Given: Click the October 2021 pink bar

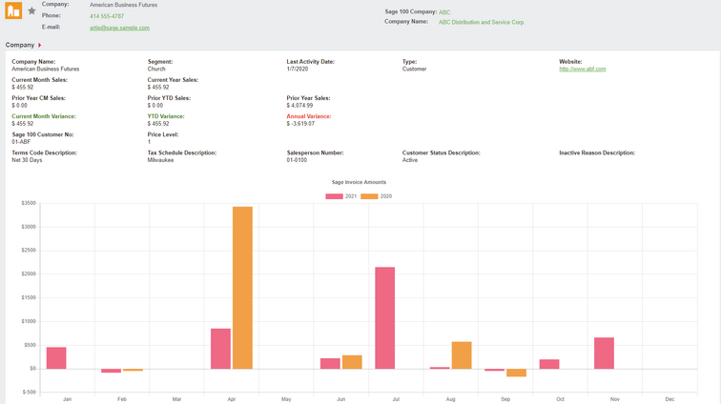Looking at the screenshot, I should [x=549, y=364].
